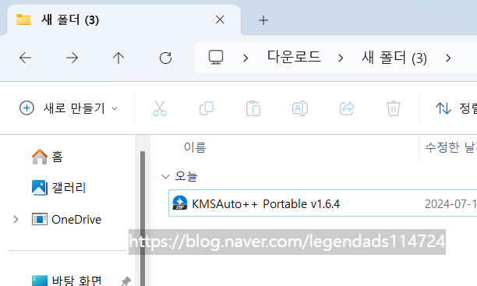This screenshot has height=286, width=477.
Task: Click 다운로드 in the address path
Action: coord(294,57)
